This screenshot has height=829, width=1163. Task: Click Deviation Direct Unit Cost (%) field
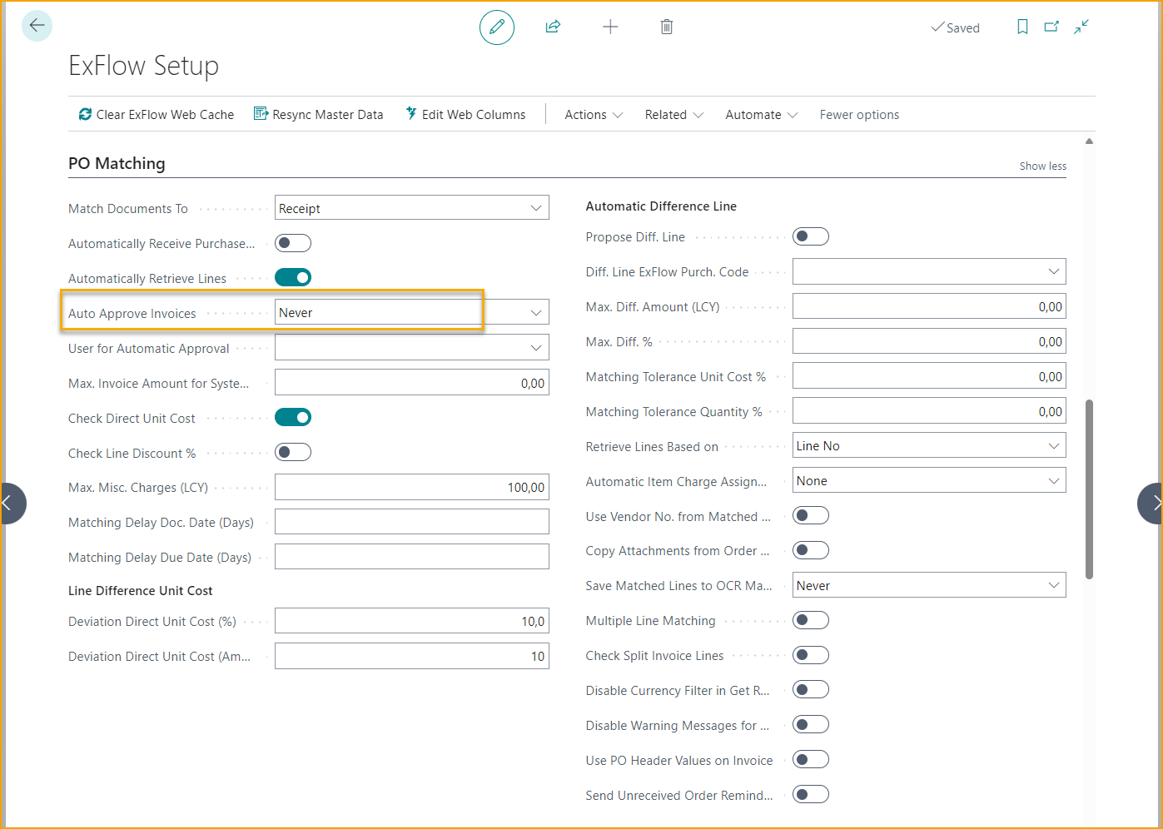[x=412, y=621]
